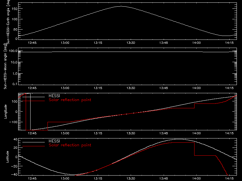This screenshot has height=181, width=242.
Task: Click 14:15 under the Earth angle plot
Action: (229, 43)
